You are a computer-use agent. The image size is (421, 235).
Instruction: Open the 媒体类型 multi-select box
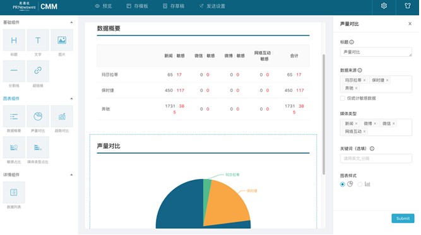tap(376, 127)
